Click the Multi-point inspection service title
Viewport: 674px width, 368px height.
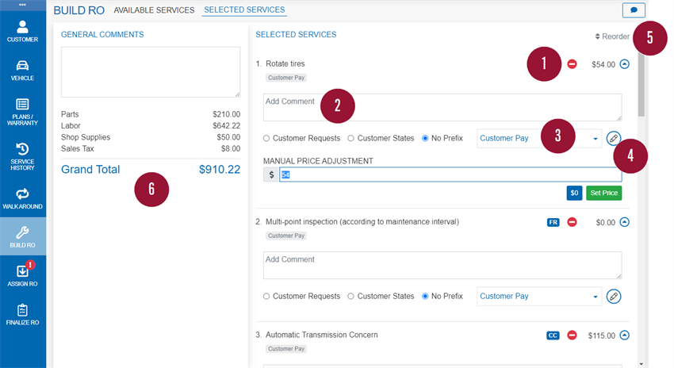tap(362, 222)
